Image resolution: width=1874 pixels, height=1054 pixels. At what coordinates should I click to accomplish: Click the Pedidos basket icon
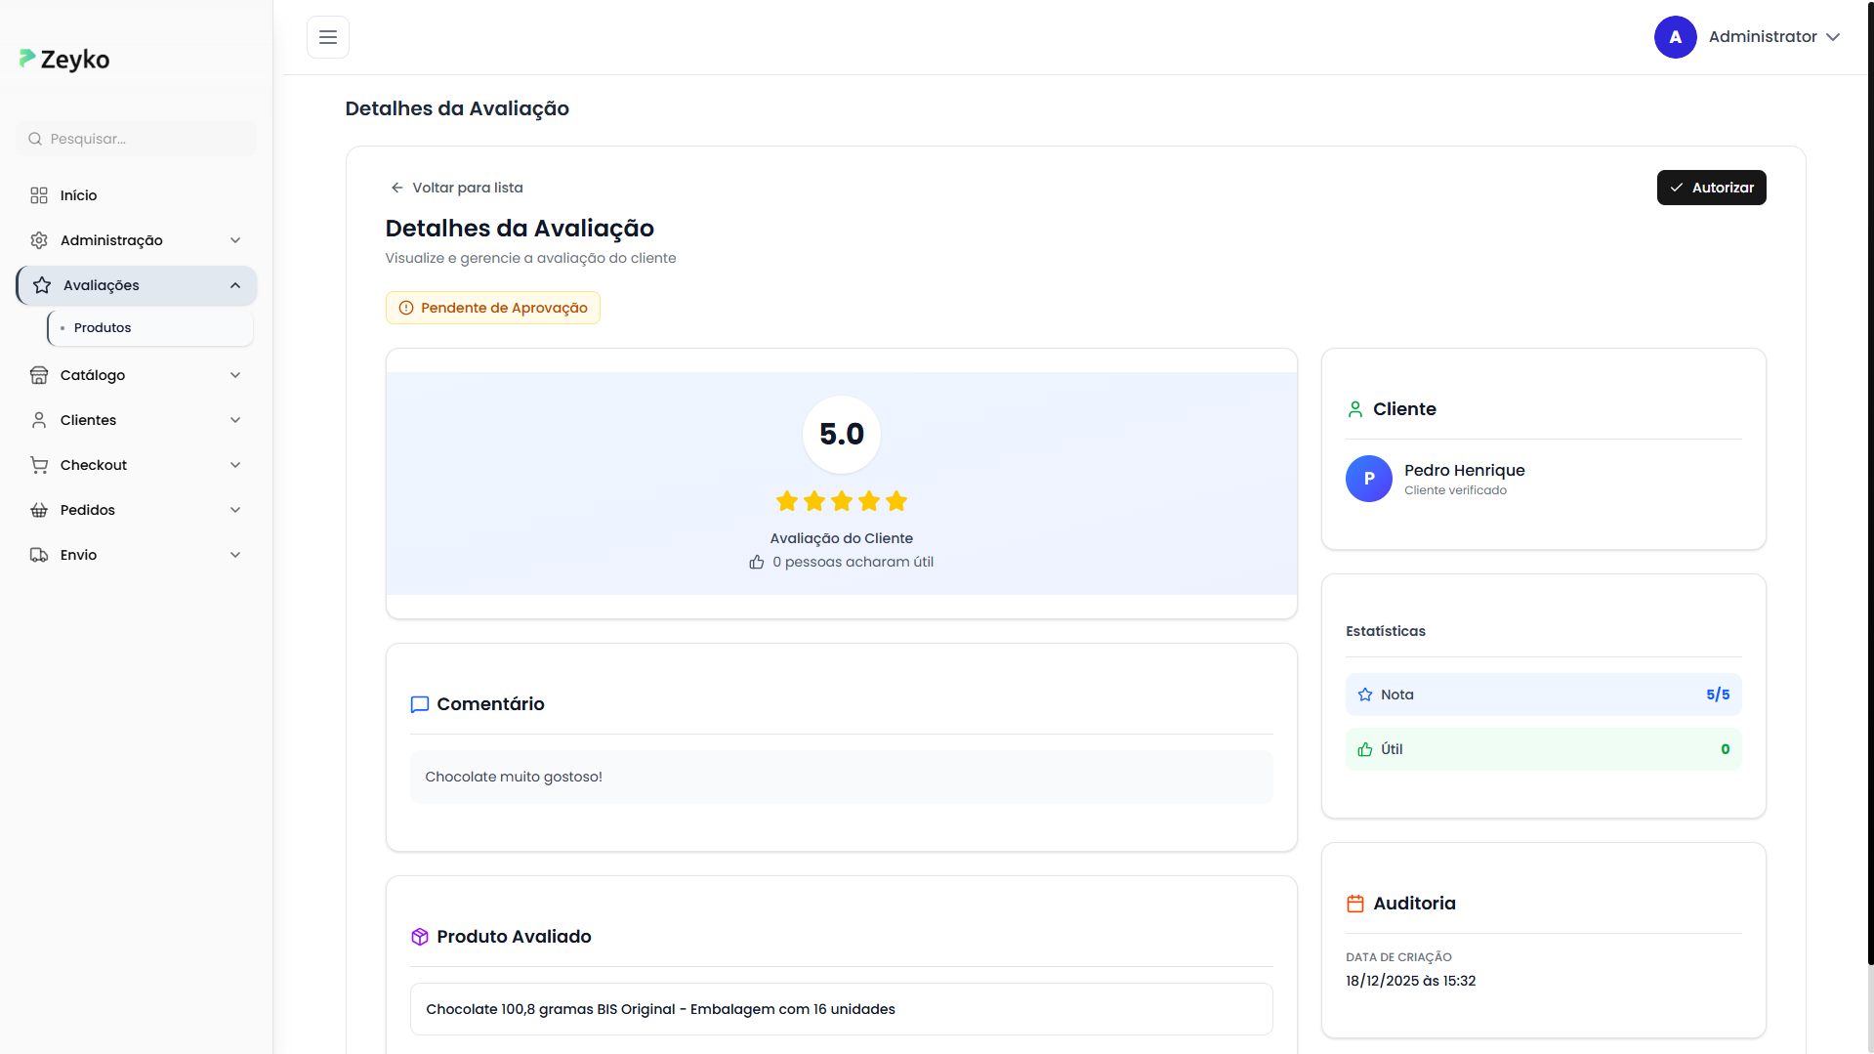39,510
